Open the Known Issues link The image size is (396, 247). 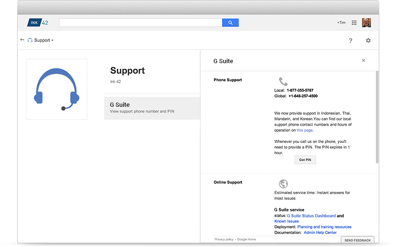point(286,221)
